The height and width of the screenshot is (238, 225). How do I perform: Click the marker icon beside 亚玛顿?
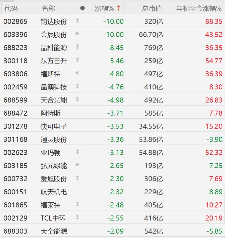click(77, 152)
